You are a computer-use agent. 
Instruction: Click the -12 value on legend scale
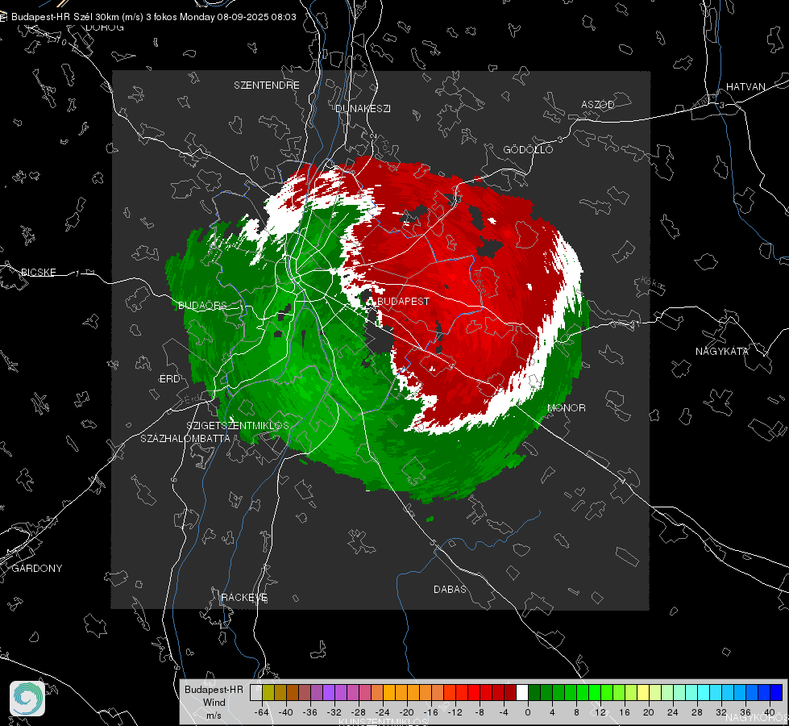455,712
